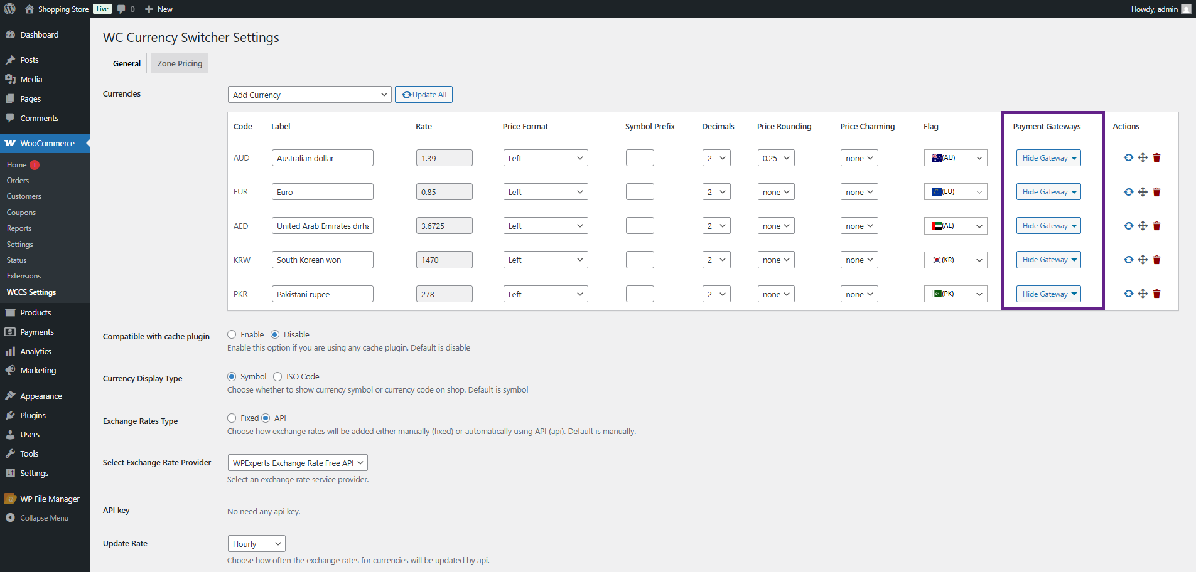Click the New content button
The width and height of the screenshot is (1196, 572).
pyautogui.click(x=159, y=9)
